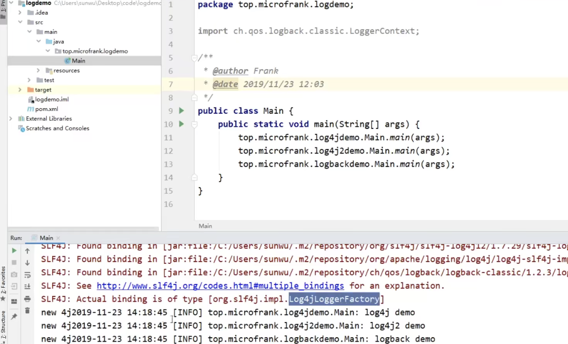568x344 pixels.
Task: Collapse the java source folder
Action: pyautogui.click(x=38, y=41)
